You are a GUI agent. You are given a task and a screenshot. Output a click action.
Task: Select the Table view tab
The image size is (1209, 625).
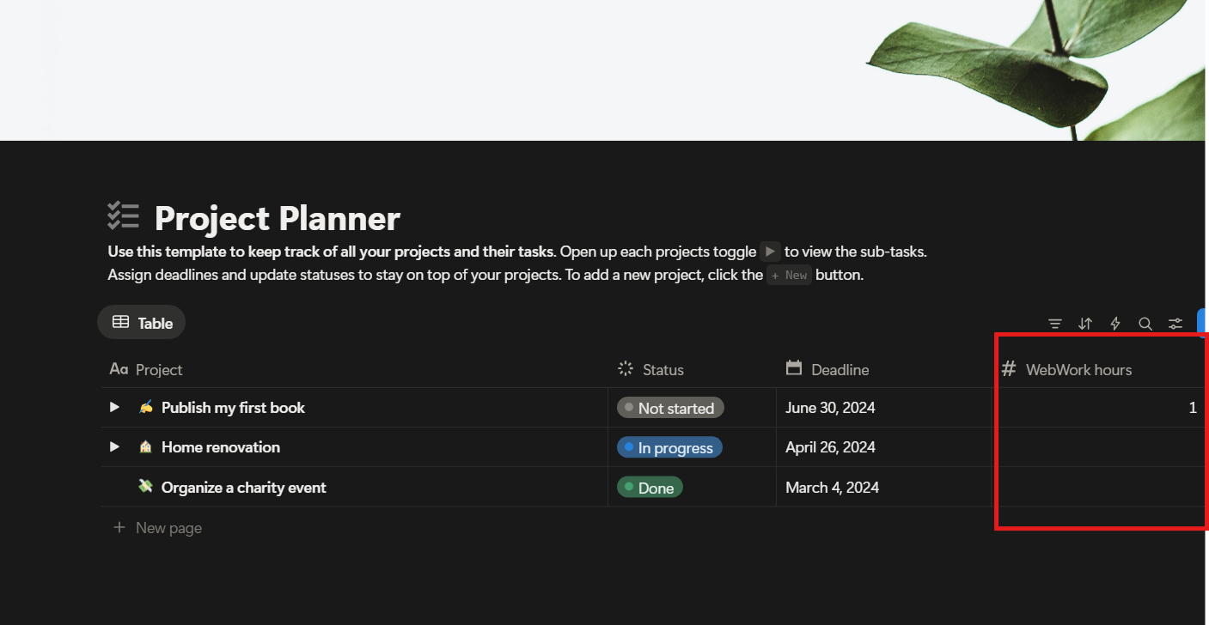(142, 323)
